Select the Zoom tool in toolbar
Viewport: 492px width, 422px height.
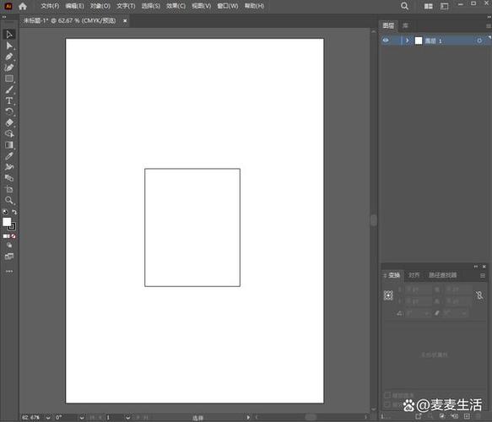point(9,200)
